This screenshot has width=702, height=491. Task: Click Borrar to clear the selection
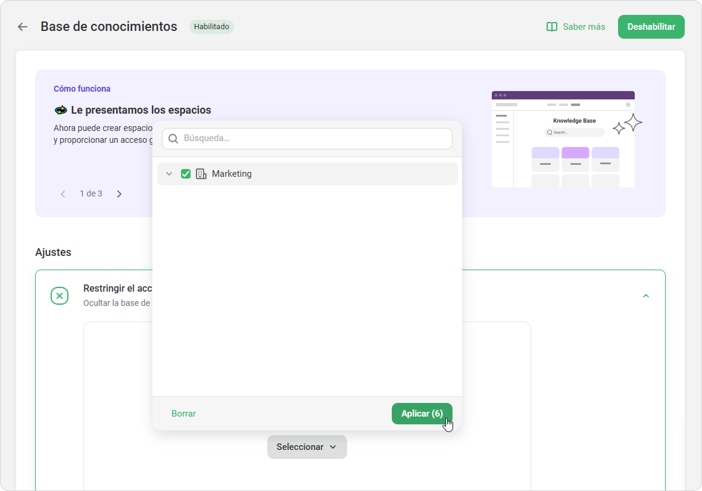tap(183, 414)
